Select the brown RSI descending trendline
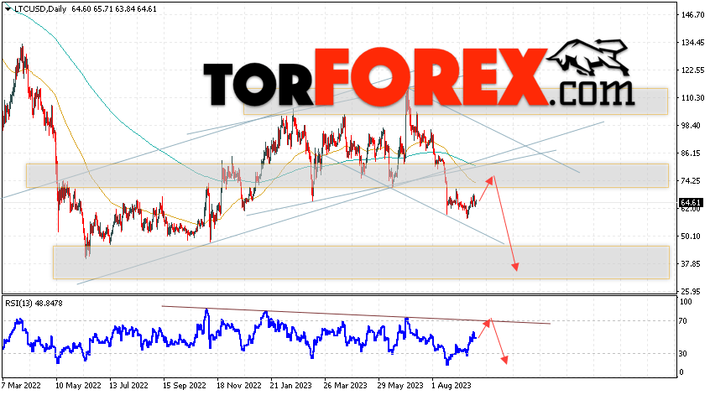 356,315
